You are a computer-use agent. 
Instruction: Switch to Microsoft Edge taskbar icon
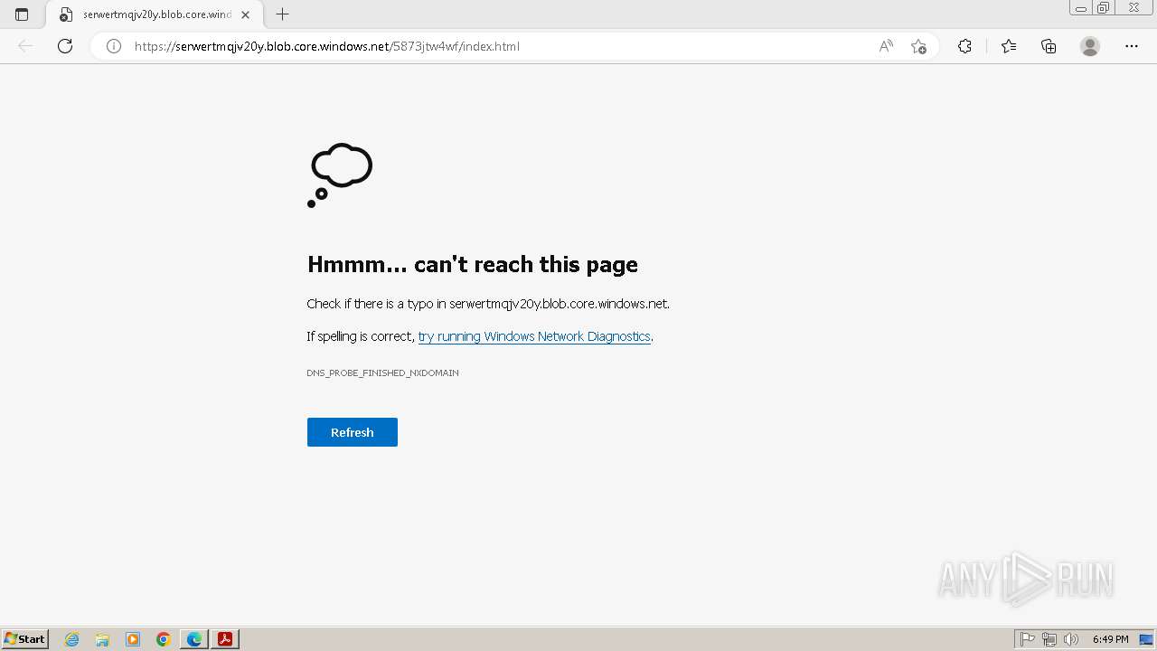(194, 639)
